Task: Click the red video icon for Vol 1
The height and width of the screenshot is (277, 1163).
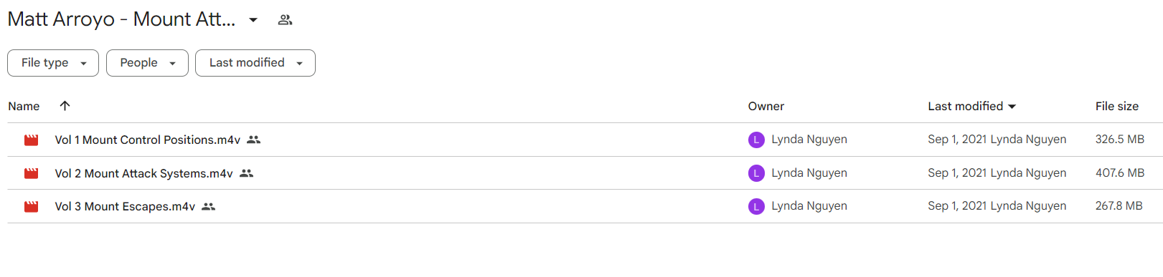Action: coord(32,140)
